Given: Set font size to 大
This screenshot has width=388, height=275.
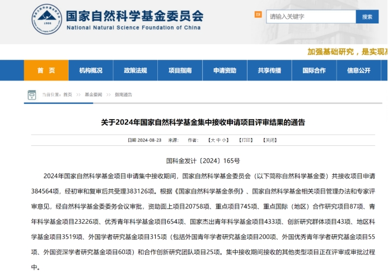Looking at the screenshot, I should click(x=213, y=140).
